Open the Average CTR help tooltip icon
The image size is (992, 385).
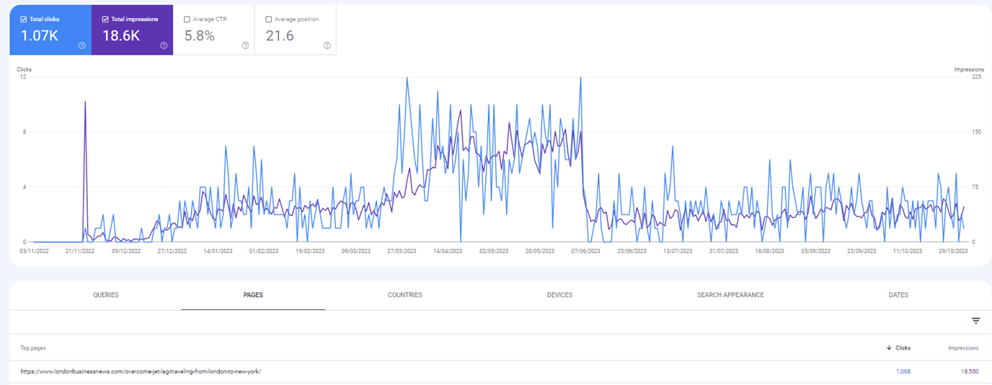click(245, 45)
